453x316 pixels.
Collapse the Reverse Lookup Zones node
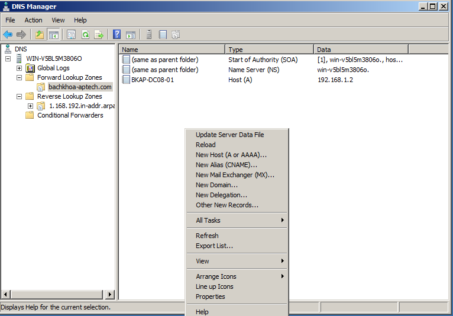point(19,96)
